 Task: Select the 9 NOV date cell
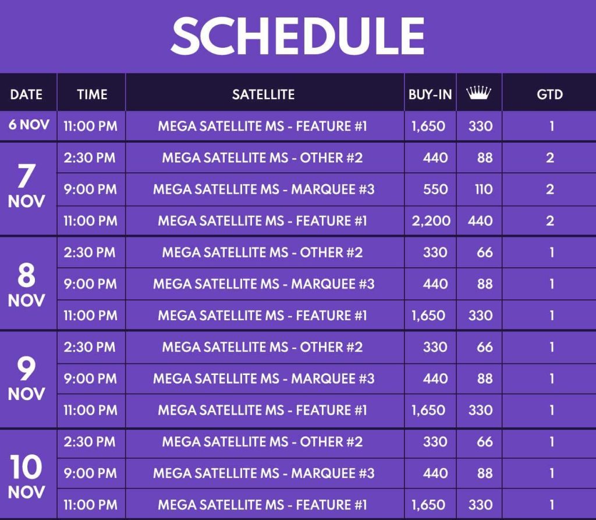(x=26, y=378)
